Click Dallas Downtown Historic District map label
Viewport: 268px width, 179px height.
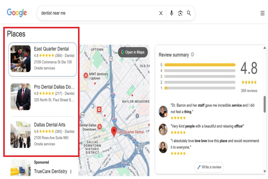(92, 147)
